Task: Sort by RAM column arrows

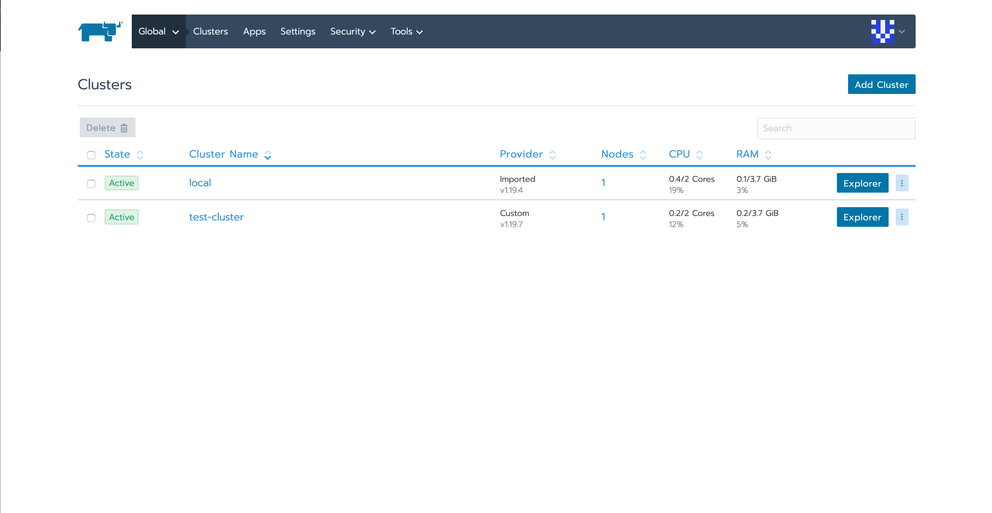Action: [768, 155]
